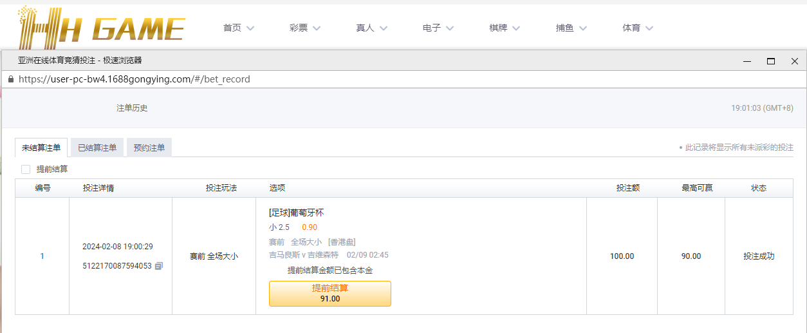This screenshot has height=333, width=807.
Task: Tick the 提前结算 checkbox
Action: click(x=26, y=169)
